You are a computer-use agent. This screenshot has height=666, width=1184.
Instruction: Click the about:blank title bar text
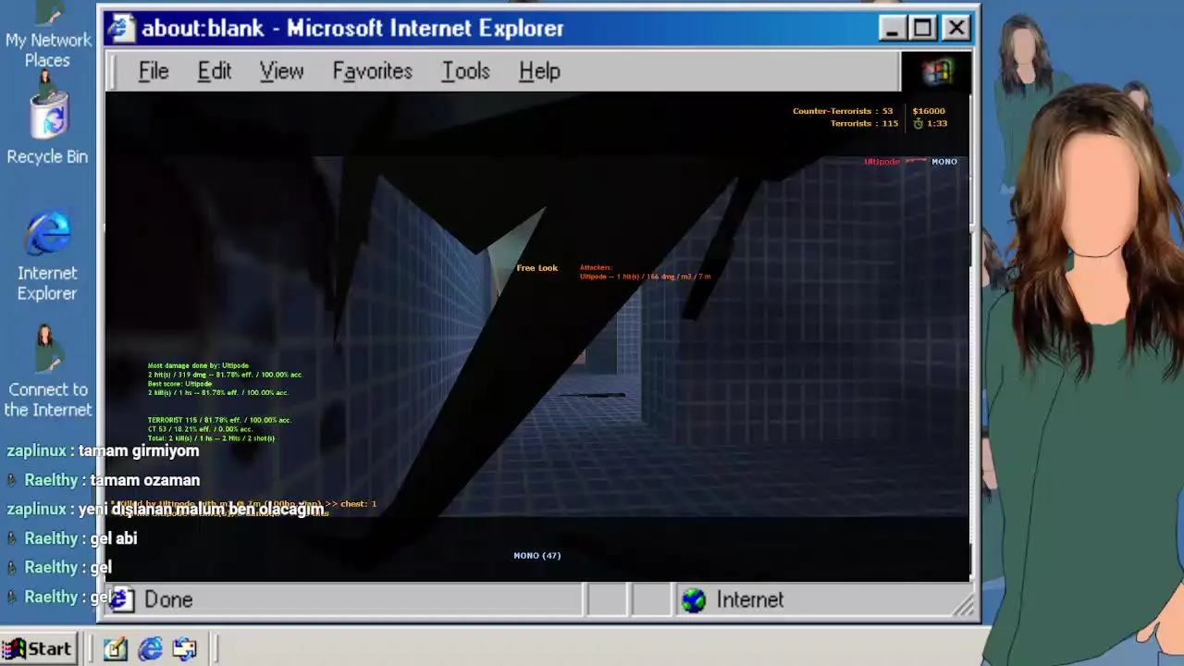click(x=352, y=29)
